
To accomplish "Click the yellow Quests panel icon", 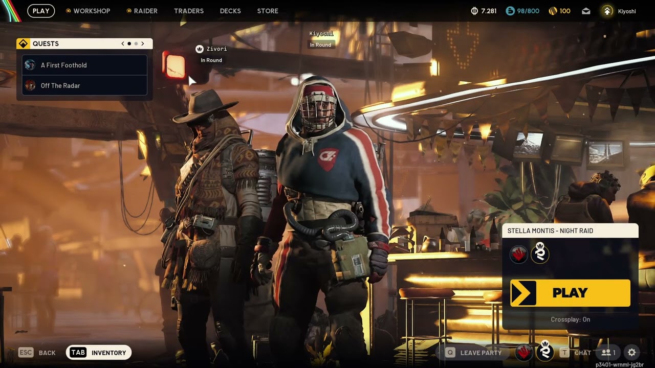I will [x=23, y=43].
